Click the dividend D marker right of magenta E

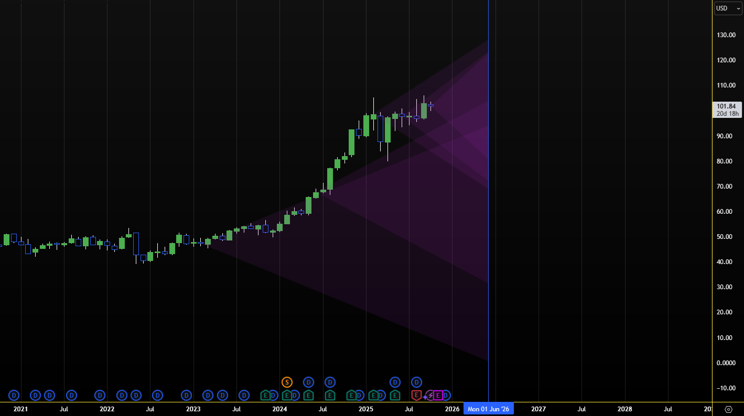446,395
